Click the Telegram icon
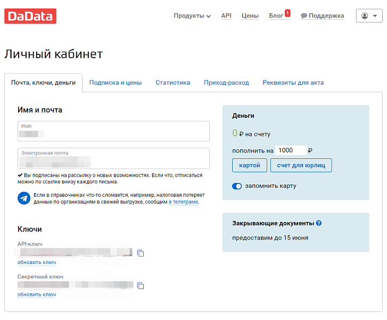This screenshot has height=320, width=387. click(x=23, y=198)
